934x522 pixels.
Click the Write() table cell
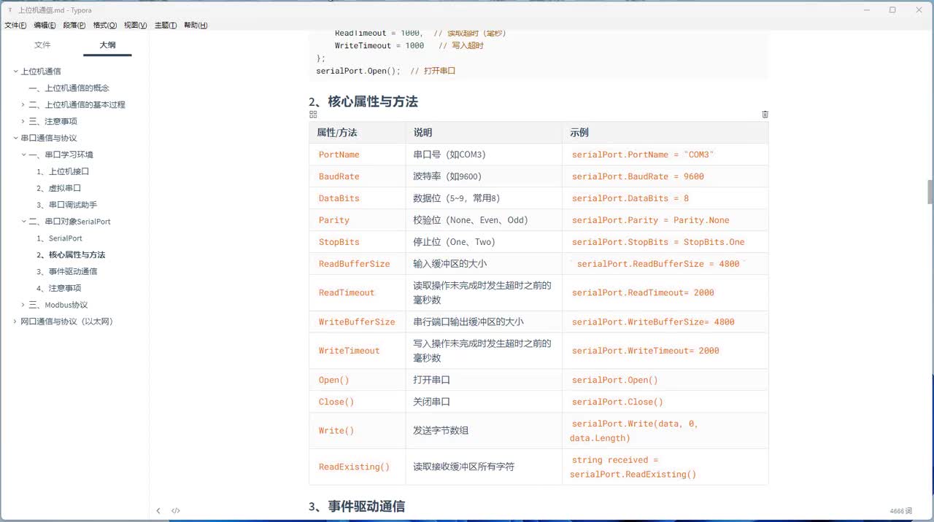point(358,431)
